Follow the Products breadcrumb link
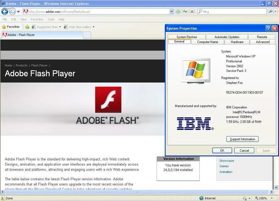Screen dimensions: 279x201 [x=22, y=65]
